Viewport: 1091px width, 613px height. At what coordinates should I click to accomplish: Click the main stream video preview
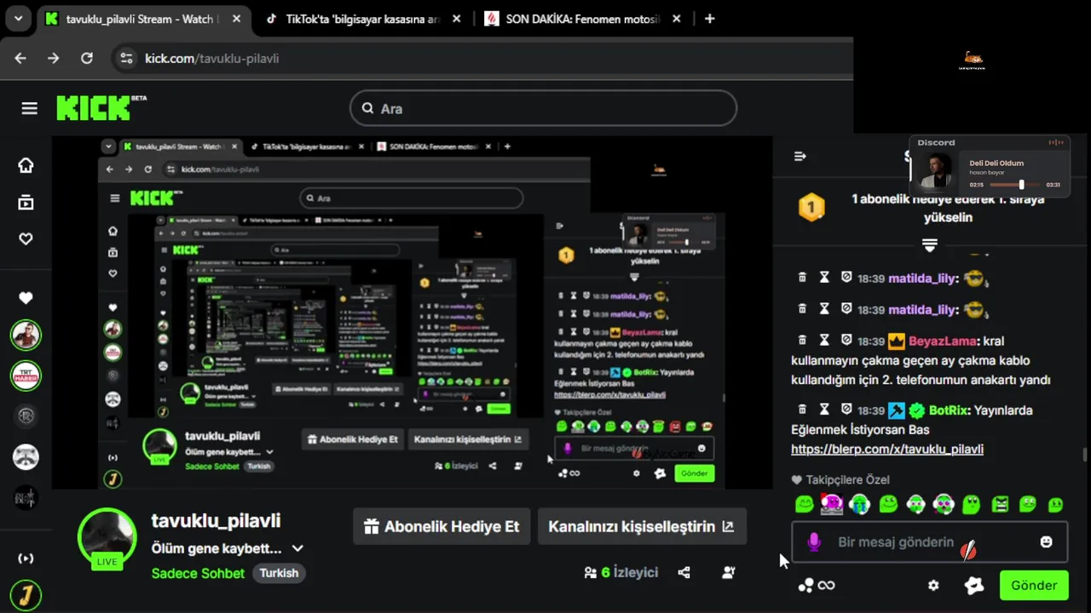tap(413, 312)
